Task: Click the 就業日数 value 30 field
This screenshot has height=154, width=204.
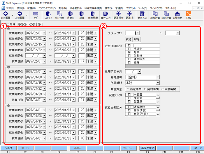Action: (x=82, y=138)
